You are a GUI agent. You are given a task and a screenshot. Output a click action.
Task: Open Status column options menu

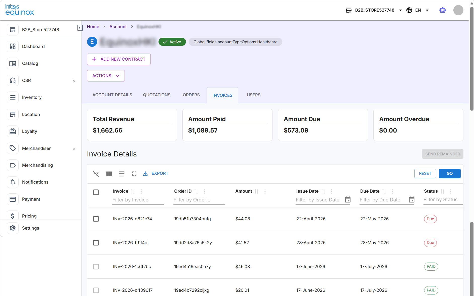451,191
